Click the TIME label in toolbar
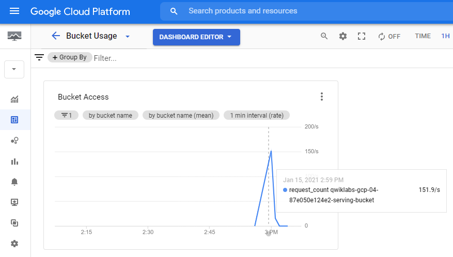The width and height of the screenshot is (453, 257). coord(423,36)
